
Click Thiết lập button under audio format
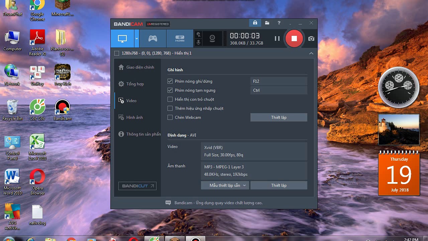pyautogui.click(x=279, y=185)
